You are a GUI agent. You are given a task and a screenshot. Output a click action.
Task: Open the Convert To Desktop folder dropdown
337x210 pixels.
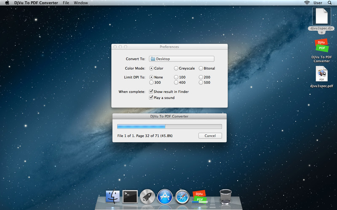pyautogui.click(x=182, y=59)
